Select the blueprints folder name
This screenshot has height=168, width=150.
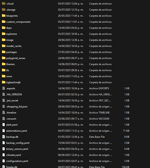click(x=12, y=16)
